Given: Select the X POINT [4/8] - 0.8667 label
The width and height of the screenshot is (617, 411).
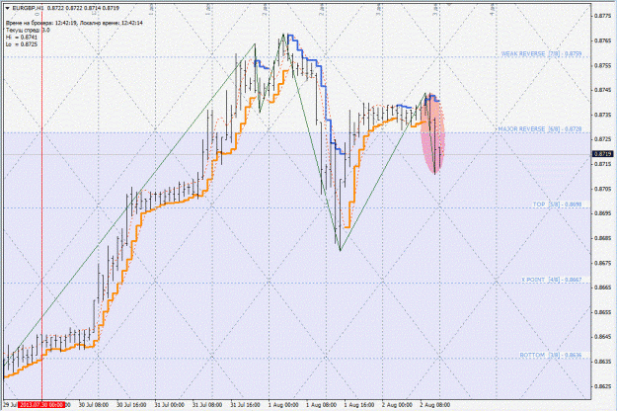Looking at the screenshot, I should 552,280.
